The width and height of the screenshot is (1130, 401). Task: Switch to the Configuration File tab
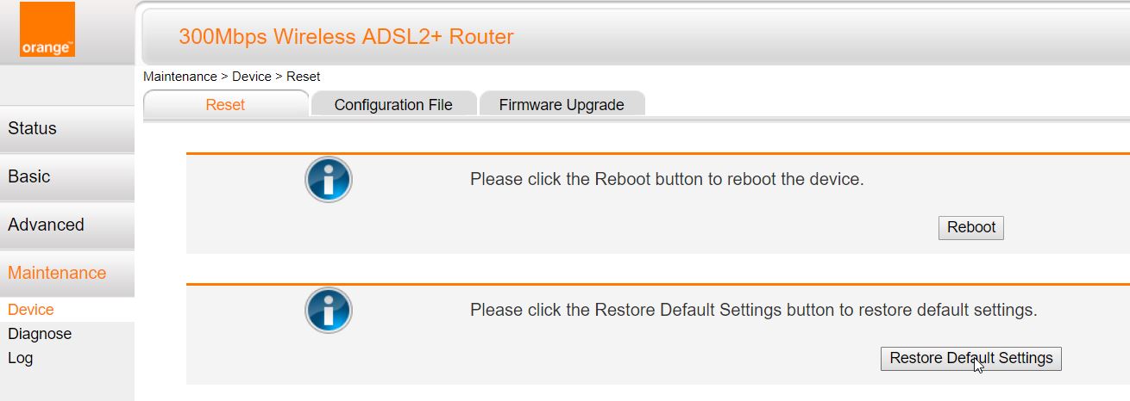tap(393, 105)
